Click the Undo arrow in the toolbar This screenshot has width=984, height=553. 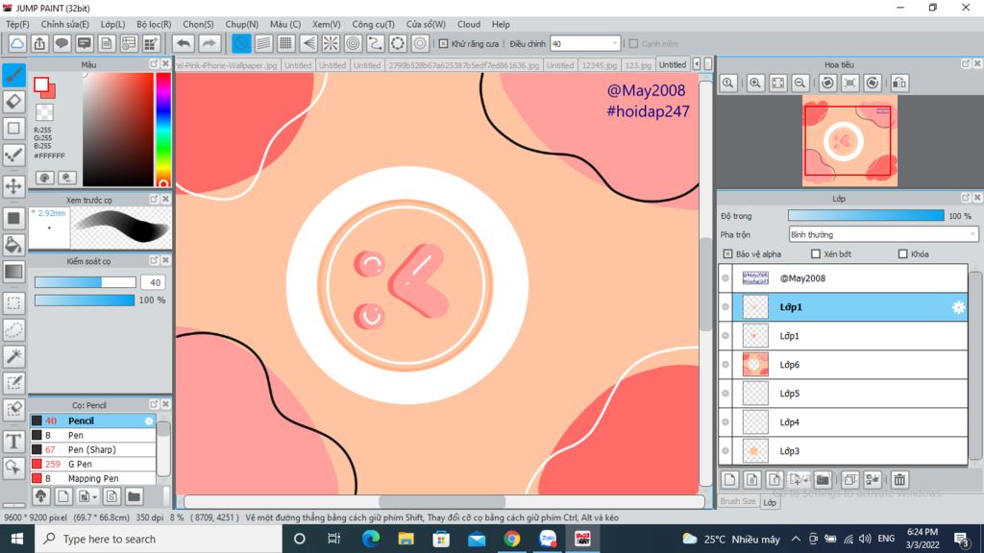[184, 43]
